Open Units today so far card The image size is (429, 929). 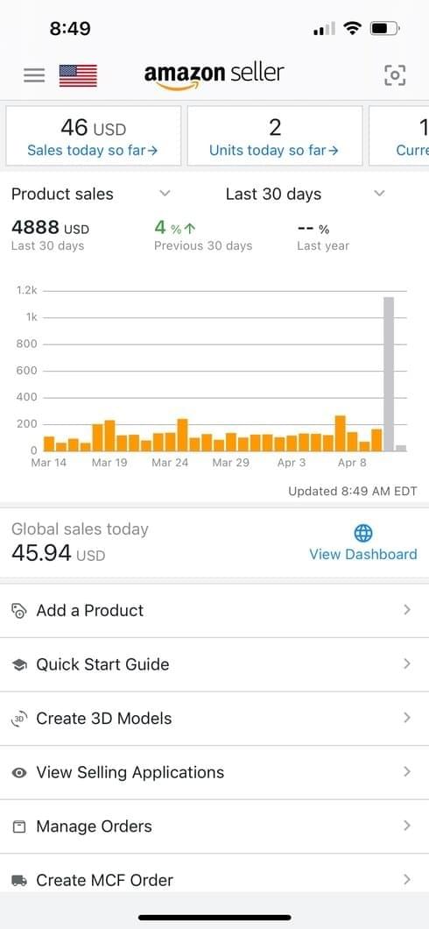pyautogui.click(x=275, y=136)
